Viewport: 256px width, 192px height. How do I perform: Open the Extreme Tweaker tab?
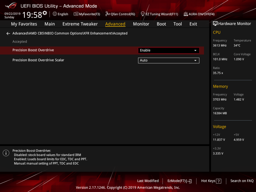[x=80, y=24]
